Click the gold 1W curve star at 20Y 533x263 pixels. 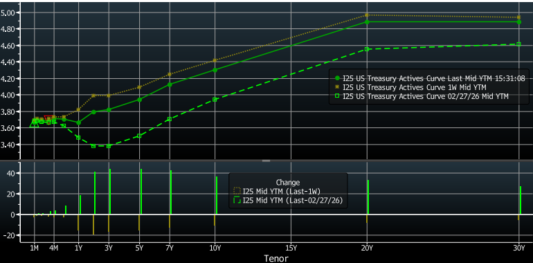pos(367,15)
